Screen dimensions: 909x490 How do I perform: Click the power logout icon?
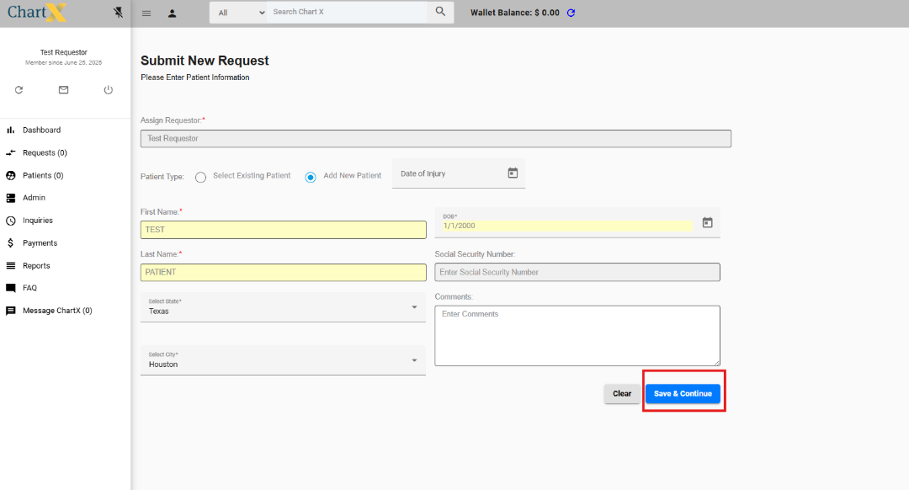pos(108,90)
